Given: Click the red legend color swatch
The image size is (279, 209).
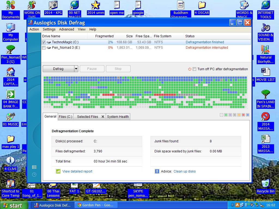Looking at the screenshot, I should tap(243, 115).
